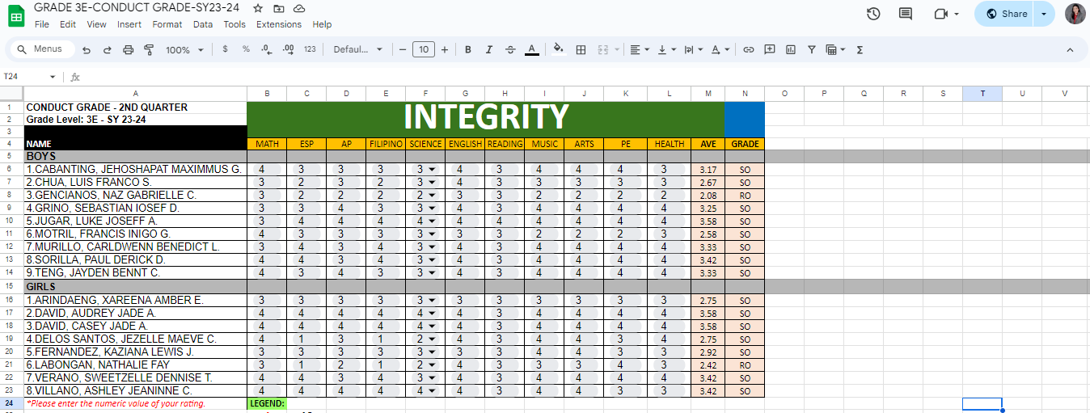Screen dimensions: 1090x413
Task: Open the File menu
Action: click(42, 24)
